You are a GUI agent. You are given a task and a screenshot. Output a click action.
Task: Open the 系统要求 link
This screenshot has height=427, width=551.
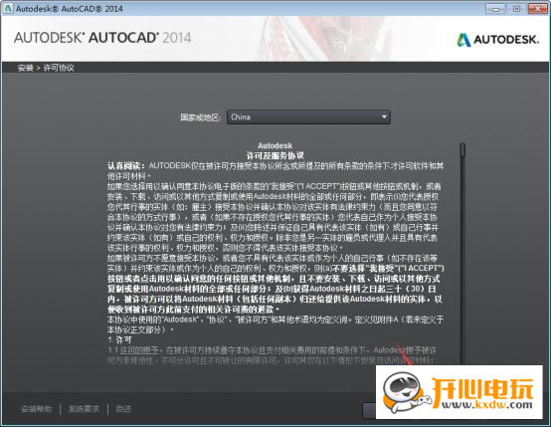pyautogui.click(x=84, y=409)
